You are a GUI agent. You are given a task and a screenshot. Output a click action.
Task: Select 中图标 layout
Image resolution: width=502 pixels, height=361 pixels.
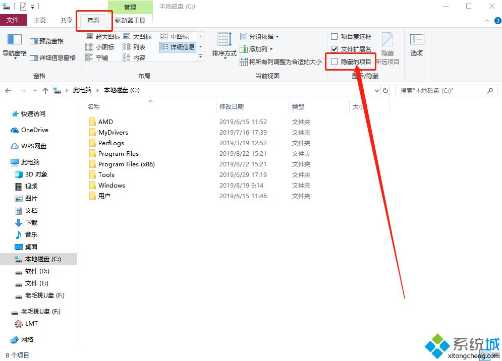pyautogui.click(x=175, y=36)
